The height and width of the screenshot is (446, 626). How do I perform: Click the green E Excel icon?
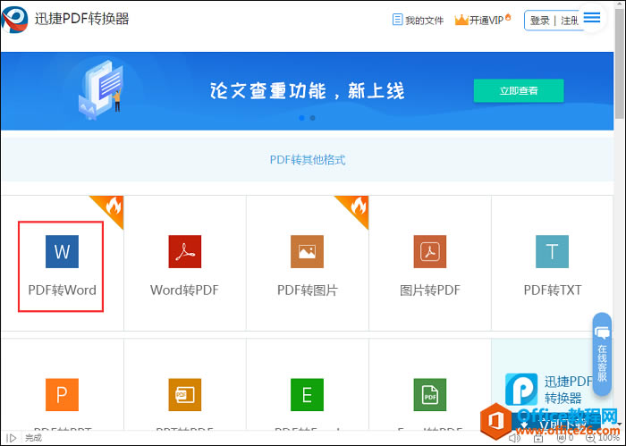click(307, 394)
